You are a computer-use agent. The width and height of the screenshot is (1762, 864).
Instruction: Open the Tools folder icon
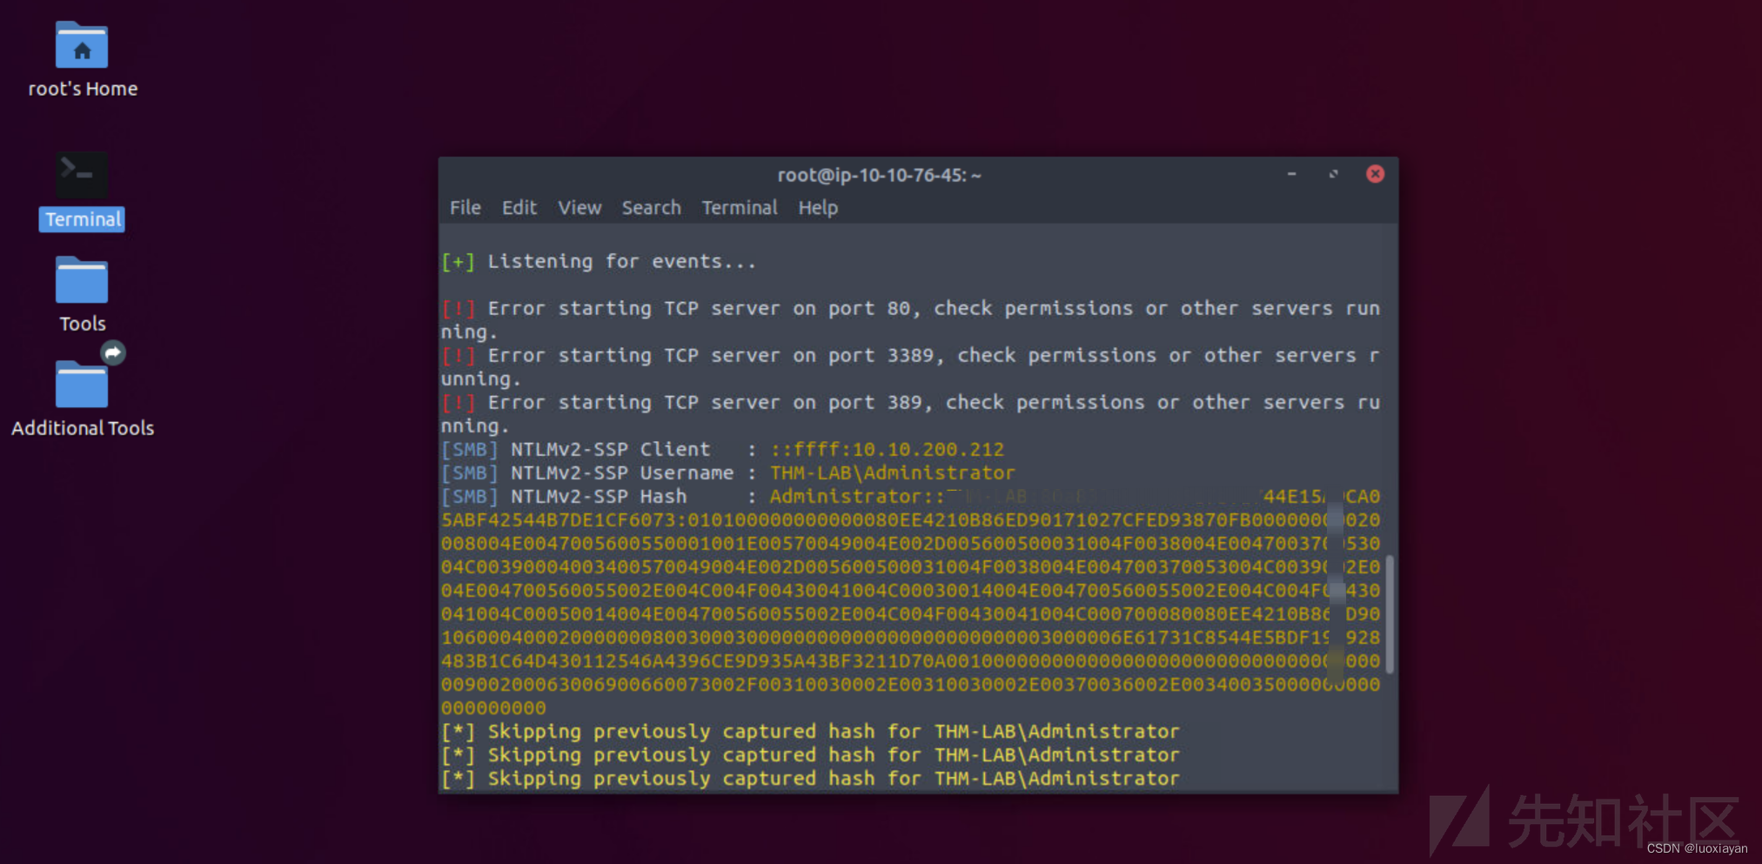tap(82, 280)
